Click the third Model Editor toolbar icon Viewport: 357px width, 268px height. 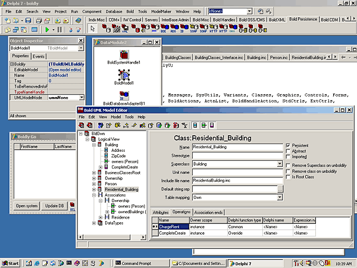click(101, 125)
